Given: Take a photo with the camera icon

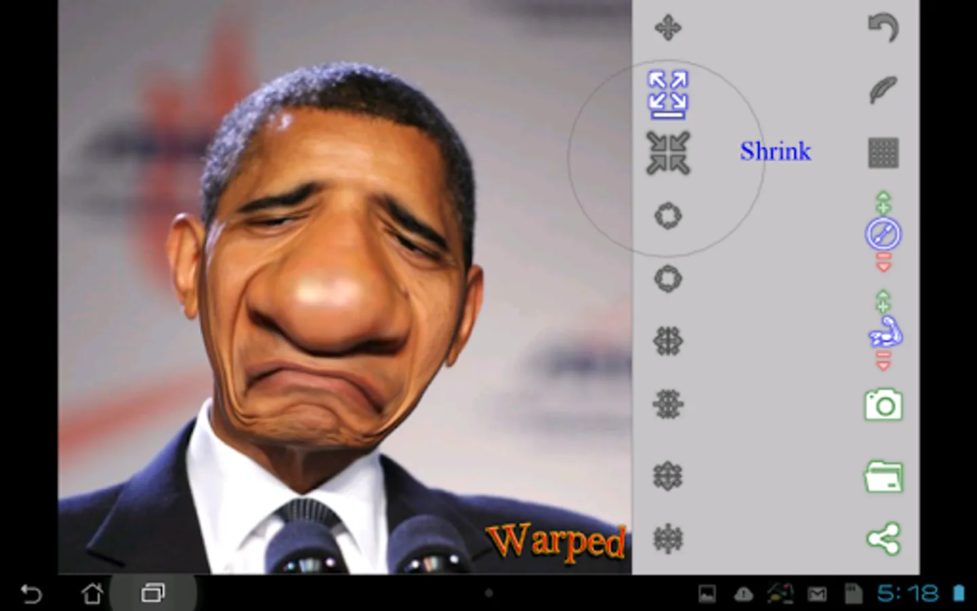Looking at the screenshot, I should (883, 405).
